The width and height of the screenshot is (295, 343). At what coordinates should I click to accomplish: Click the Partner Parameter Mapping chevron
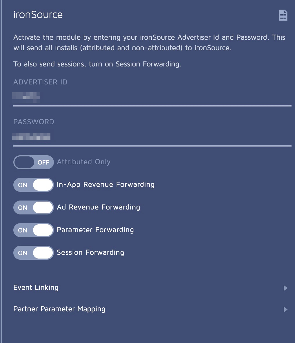(285, 309)
